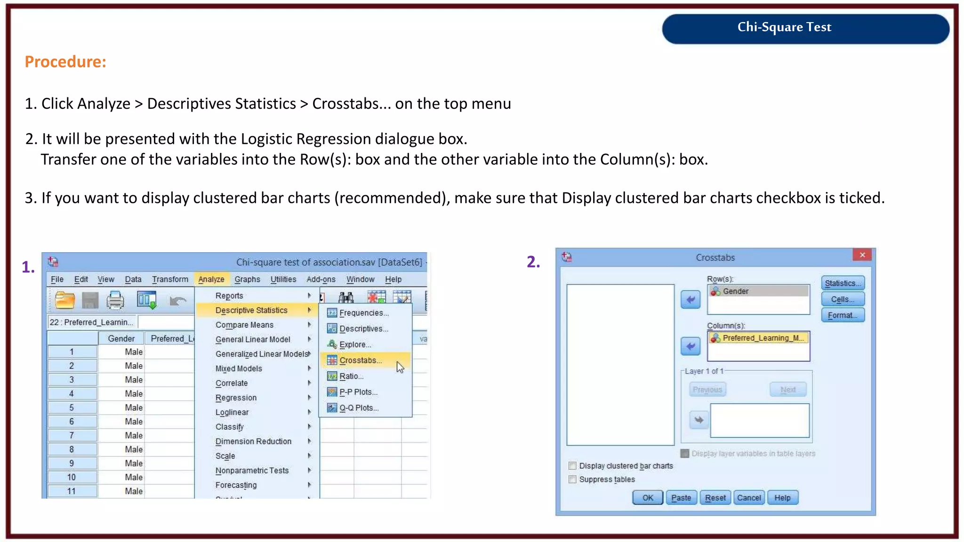Select Preferred_Learning_M in Column(s) box

click(x=759, y=338)
